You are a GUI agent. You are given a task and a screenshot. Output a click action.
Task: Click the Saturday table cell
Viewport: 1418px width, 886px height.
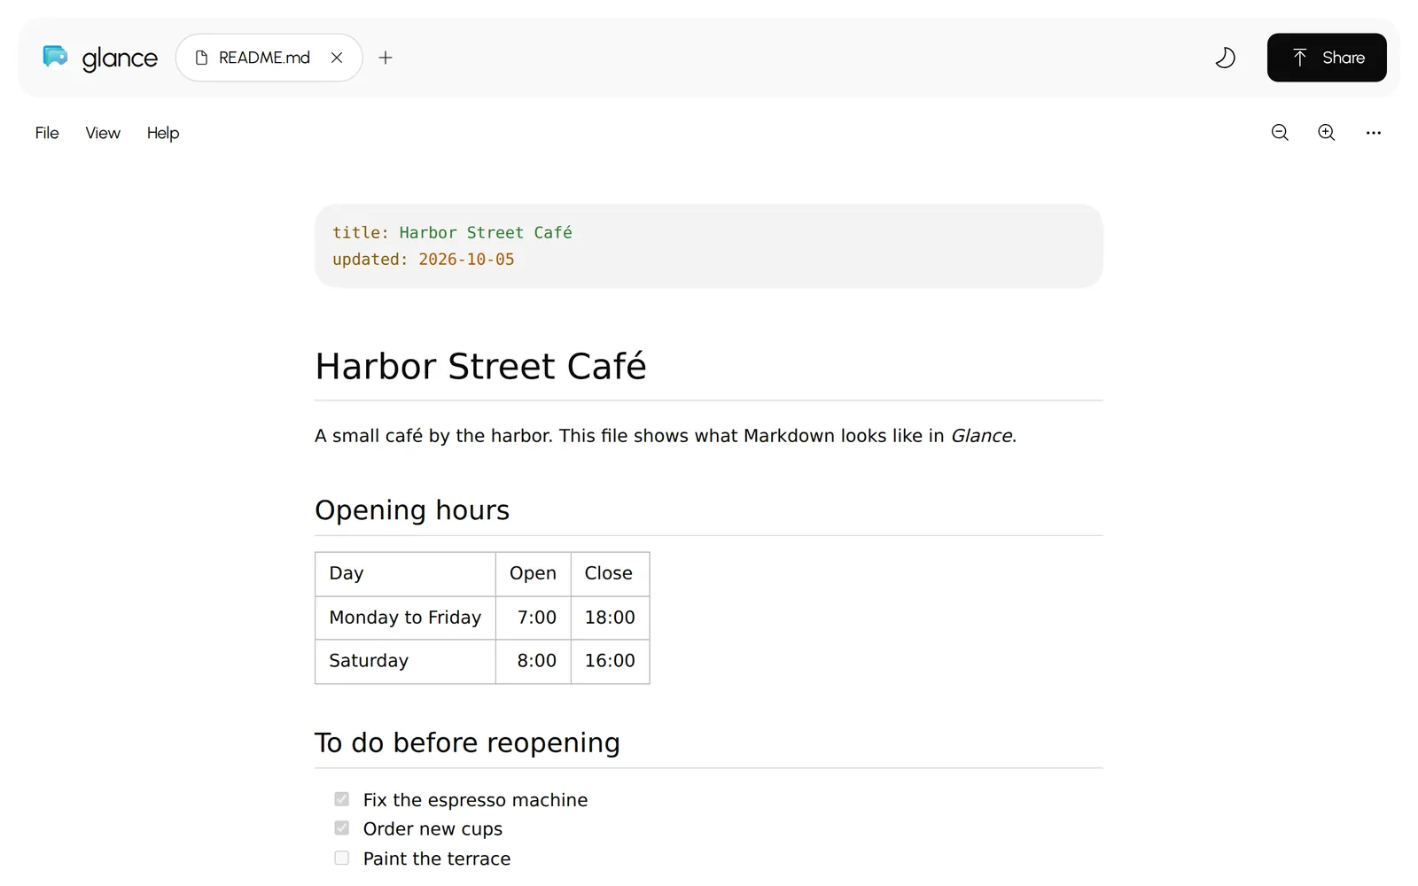405,661
